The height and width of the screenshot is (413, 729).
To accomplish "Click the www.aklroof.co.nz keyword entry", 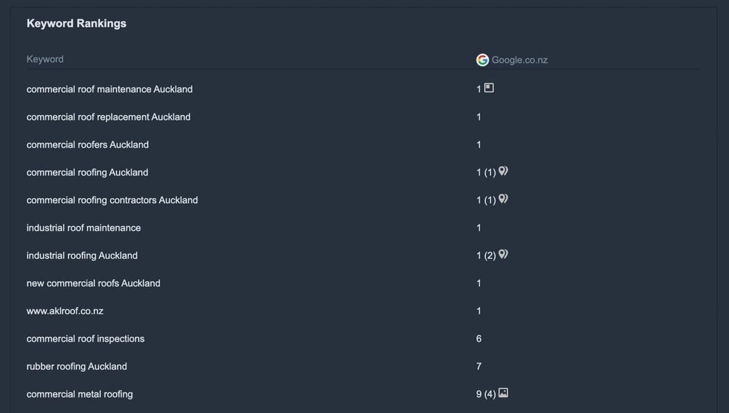I will pyautogui.click(x=64, y=311).
